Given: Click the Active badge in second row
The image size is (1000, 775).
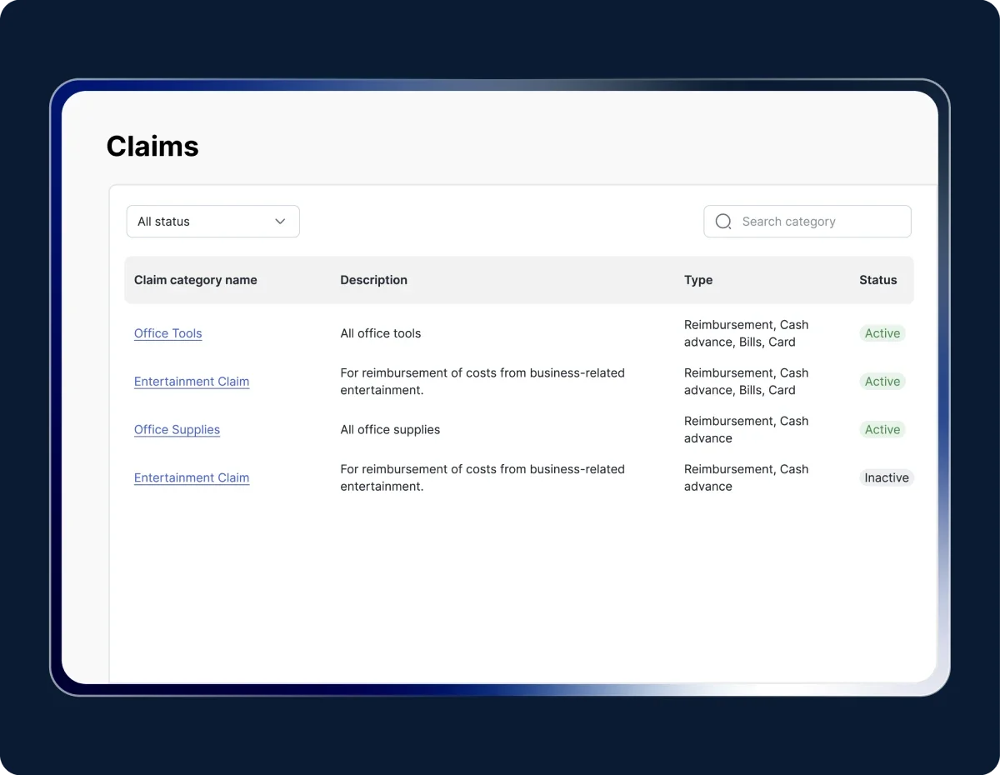Looking at the screenshot, I should pos(882,382).
